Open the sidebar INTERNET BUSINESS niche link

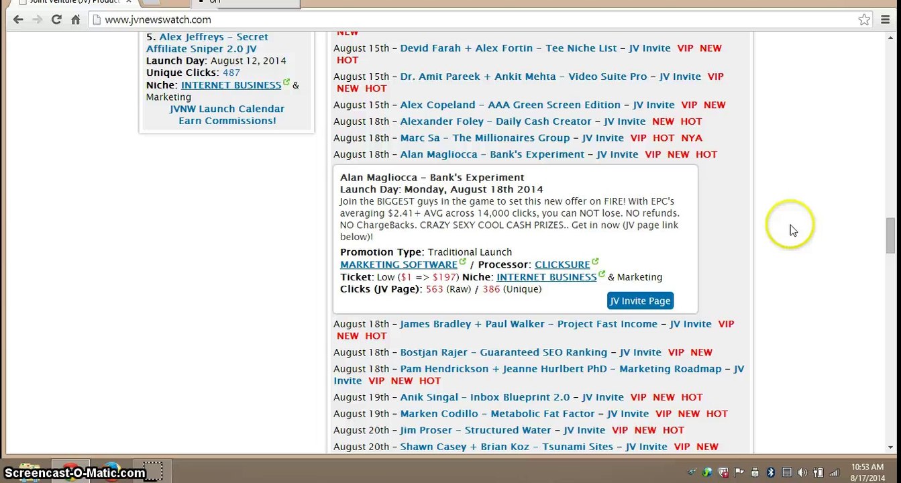(231, 85)
